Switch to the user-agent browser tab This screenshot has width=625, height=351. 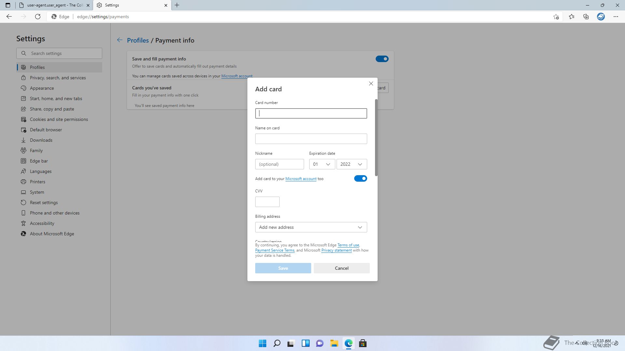click(x=55, y=5)
